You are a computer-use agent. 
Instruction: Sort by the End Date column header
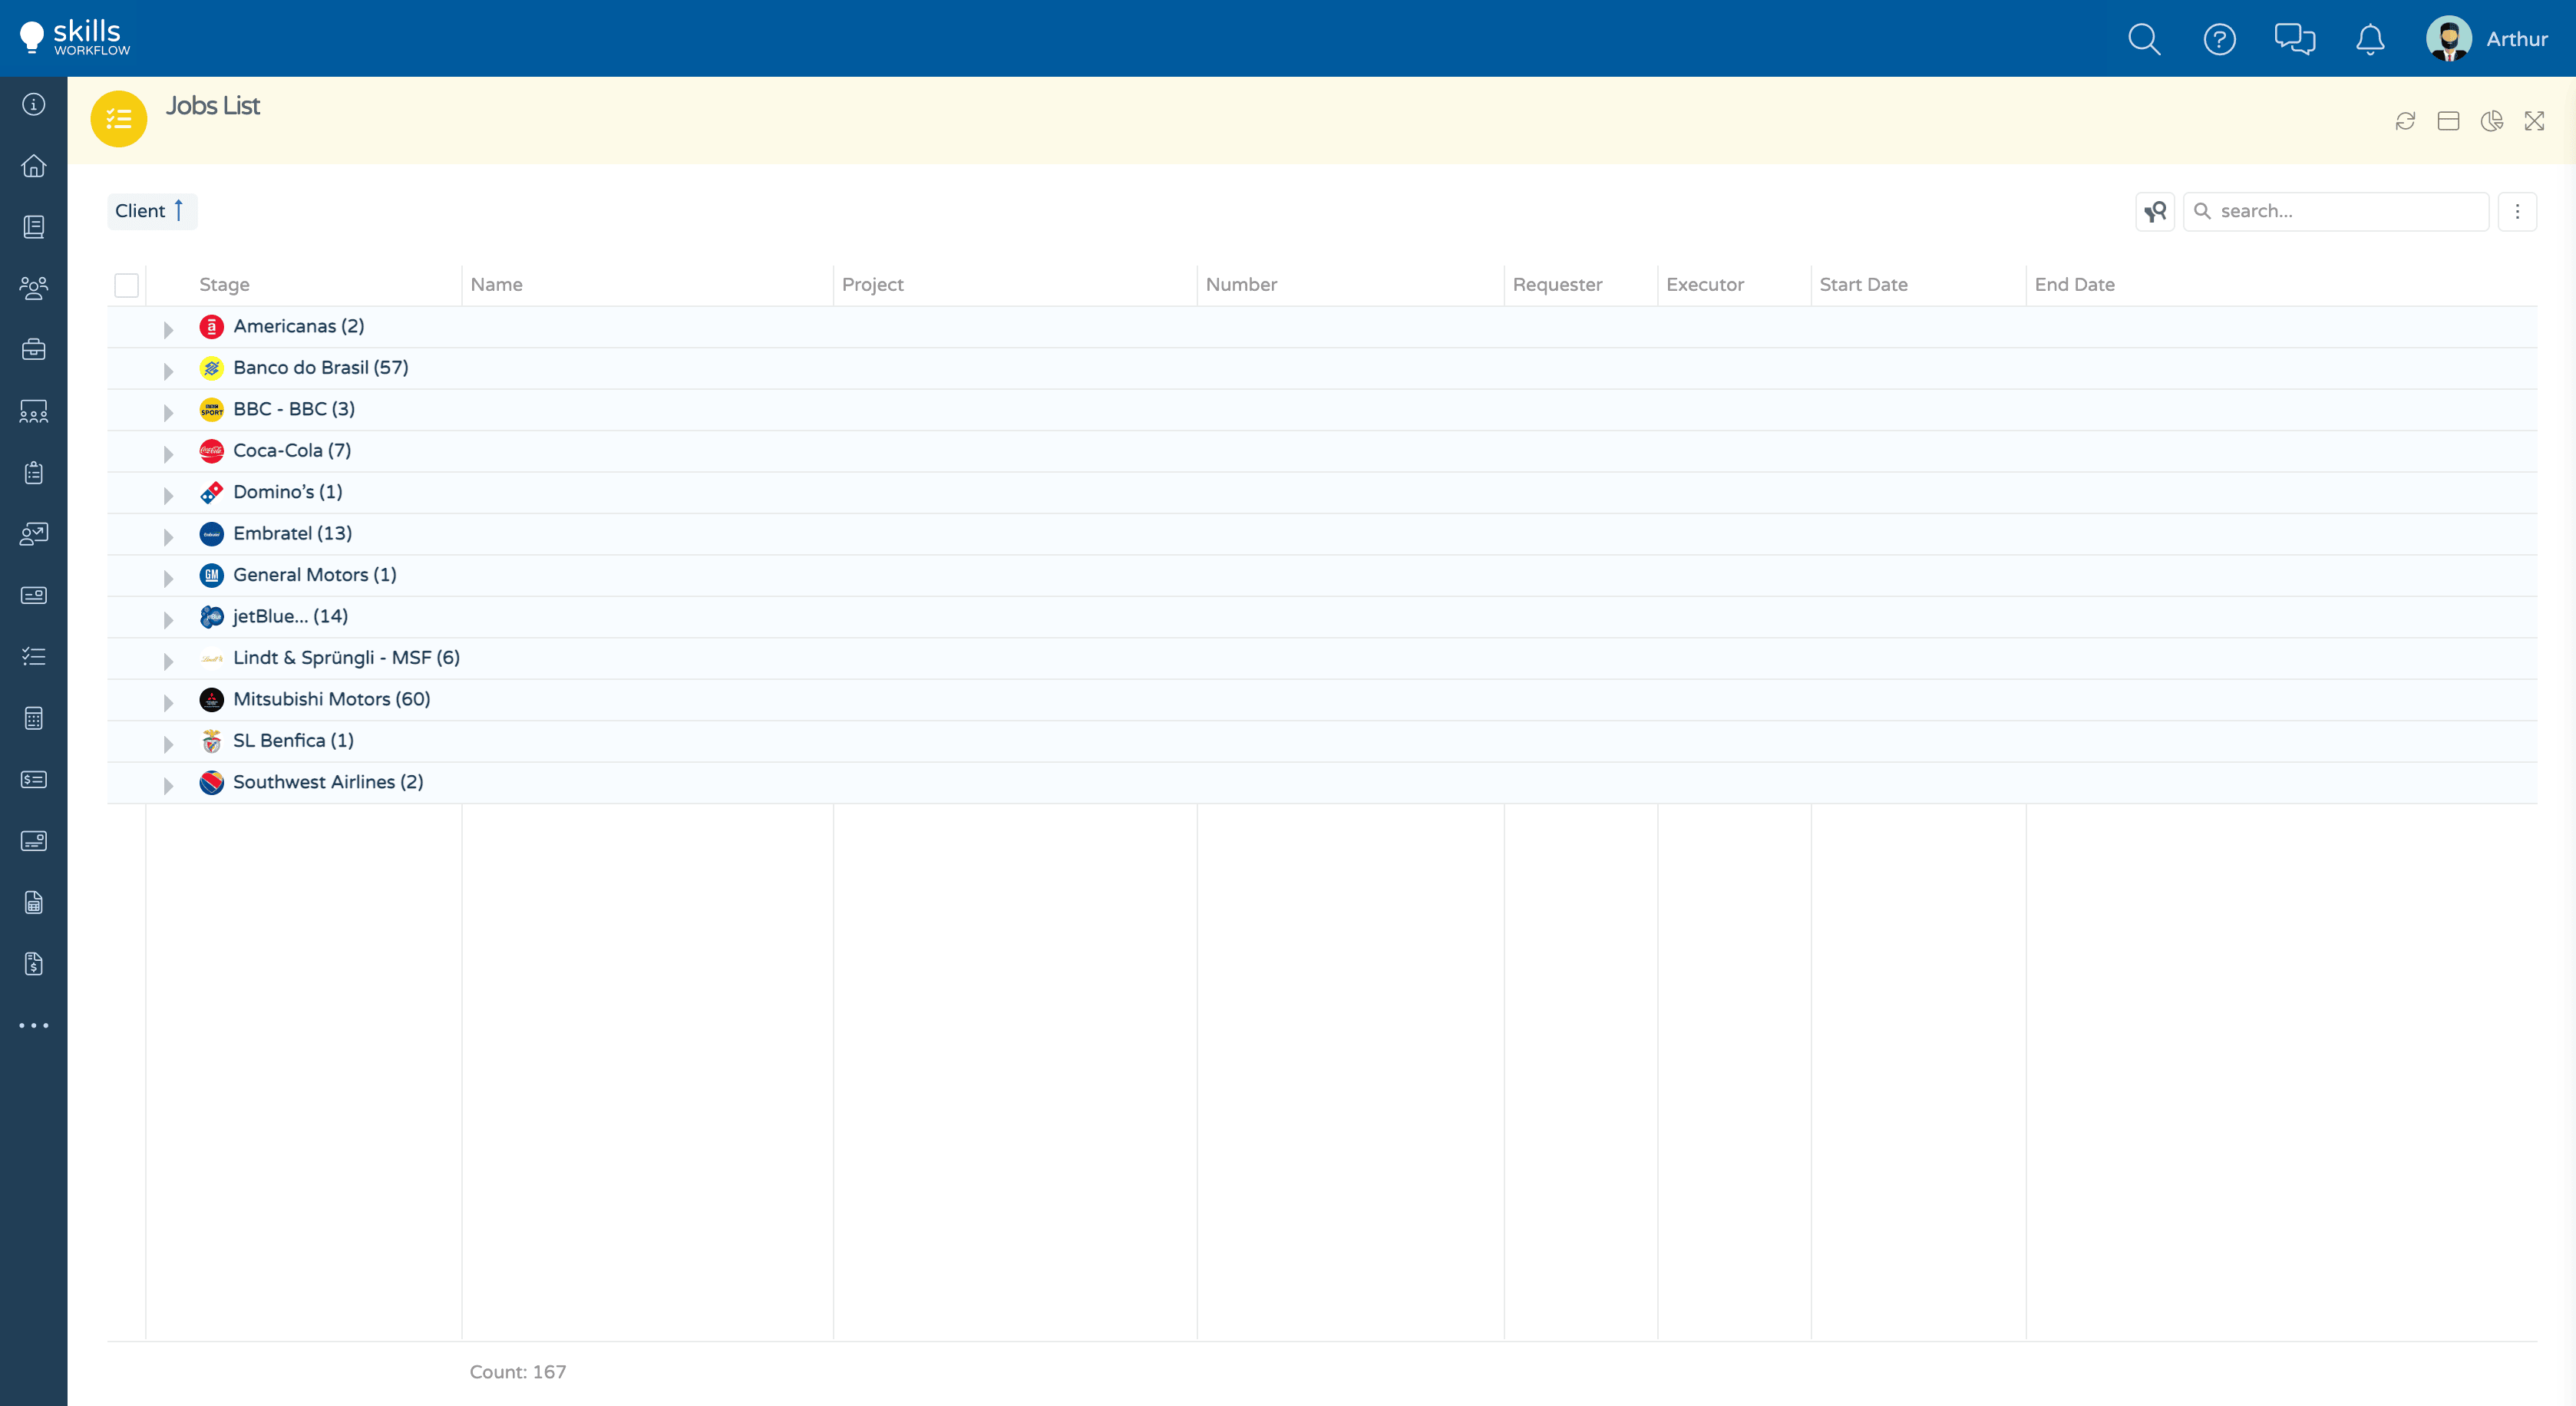tap(2074, 284)
